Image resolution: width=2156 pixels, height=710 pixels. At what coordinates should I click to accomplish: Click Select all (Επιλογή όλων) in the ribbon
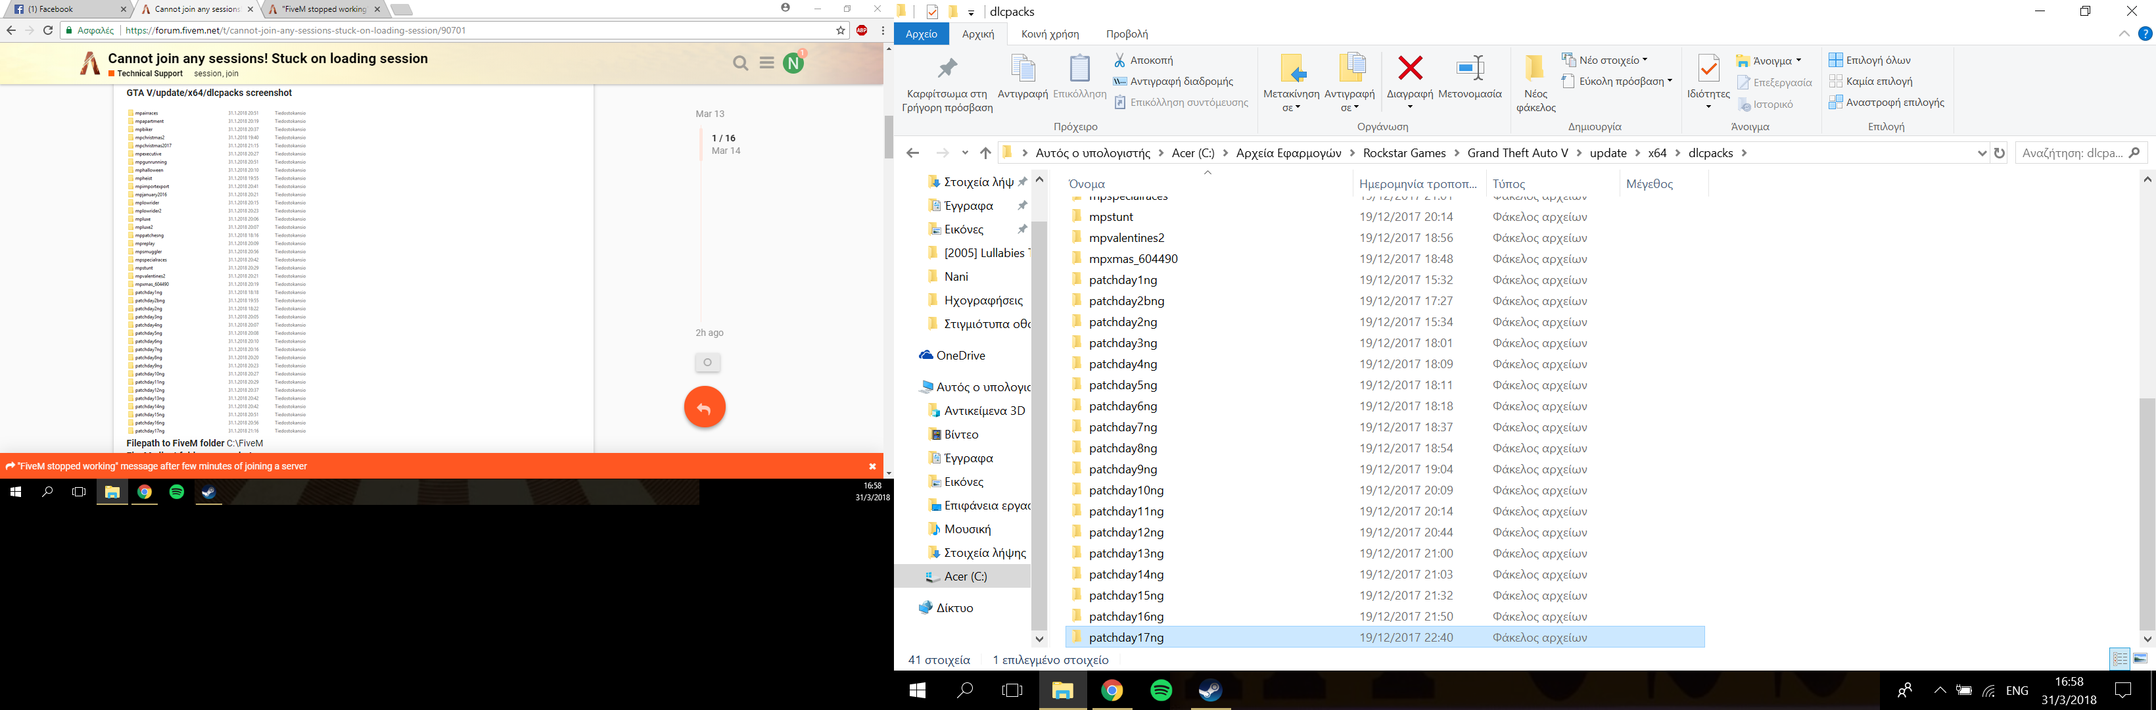pyautogui.click(x=1870, y=60)
